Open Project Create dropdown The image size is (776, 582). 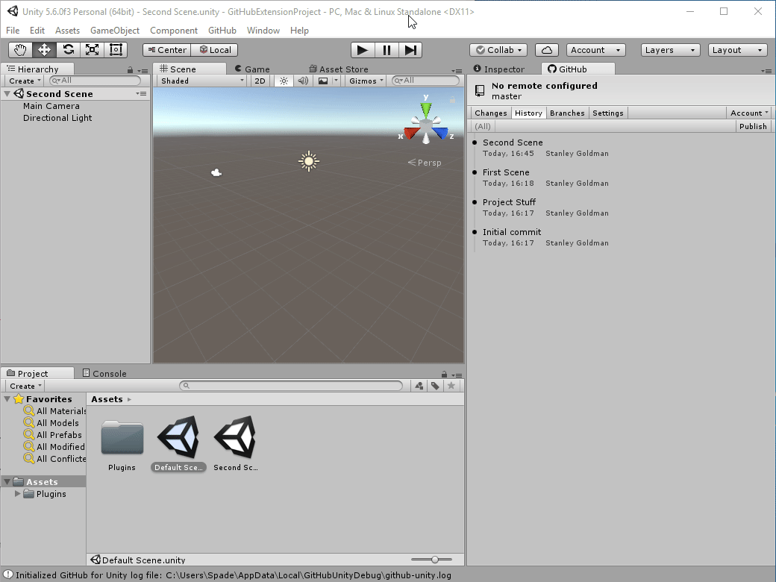(x=25, y=386)
